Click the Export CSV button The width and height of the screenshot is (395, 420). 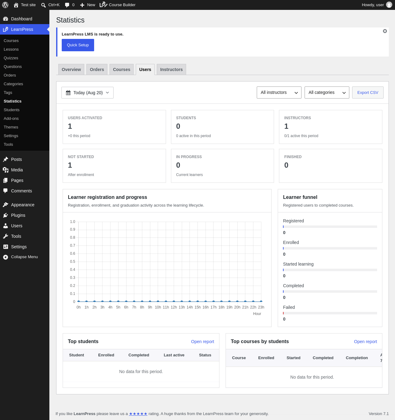point(368,93)
